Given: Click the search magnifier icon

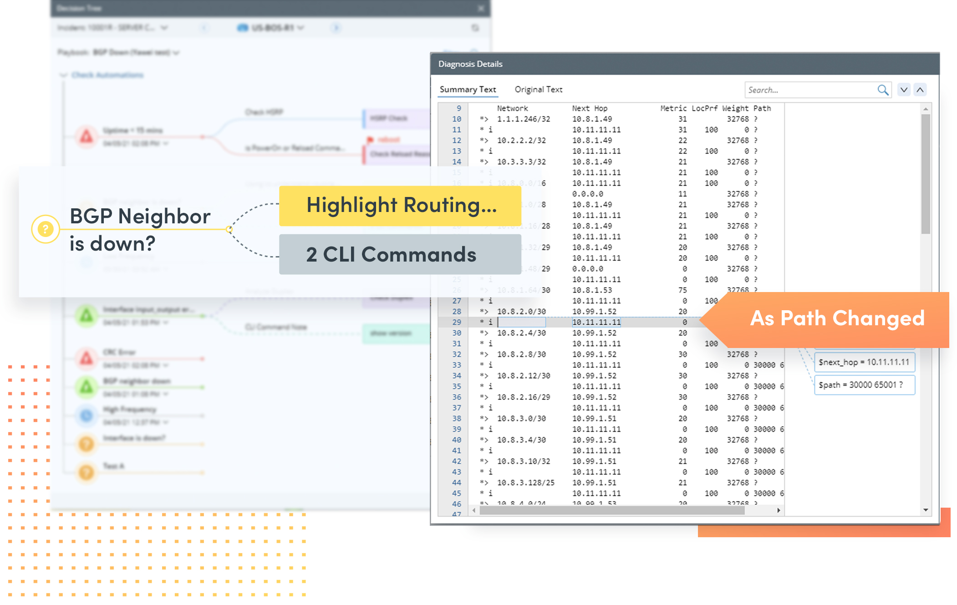Looking at the screenshot, I should click(882, 90).
